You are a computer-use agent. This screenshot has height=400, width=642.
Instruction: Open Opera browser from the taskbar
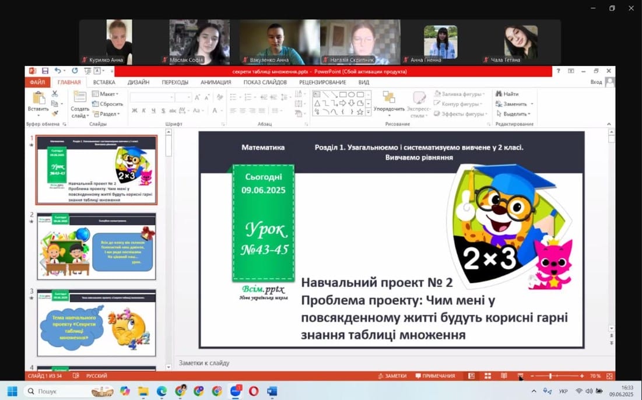(x=254, y=391)
